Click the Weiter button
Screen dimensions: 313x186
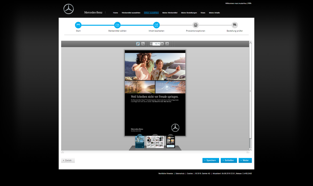point(245,160)
